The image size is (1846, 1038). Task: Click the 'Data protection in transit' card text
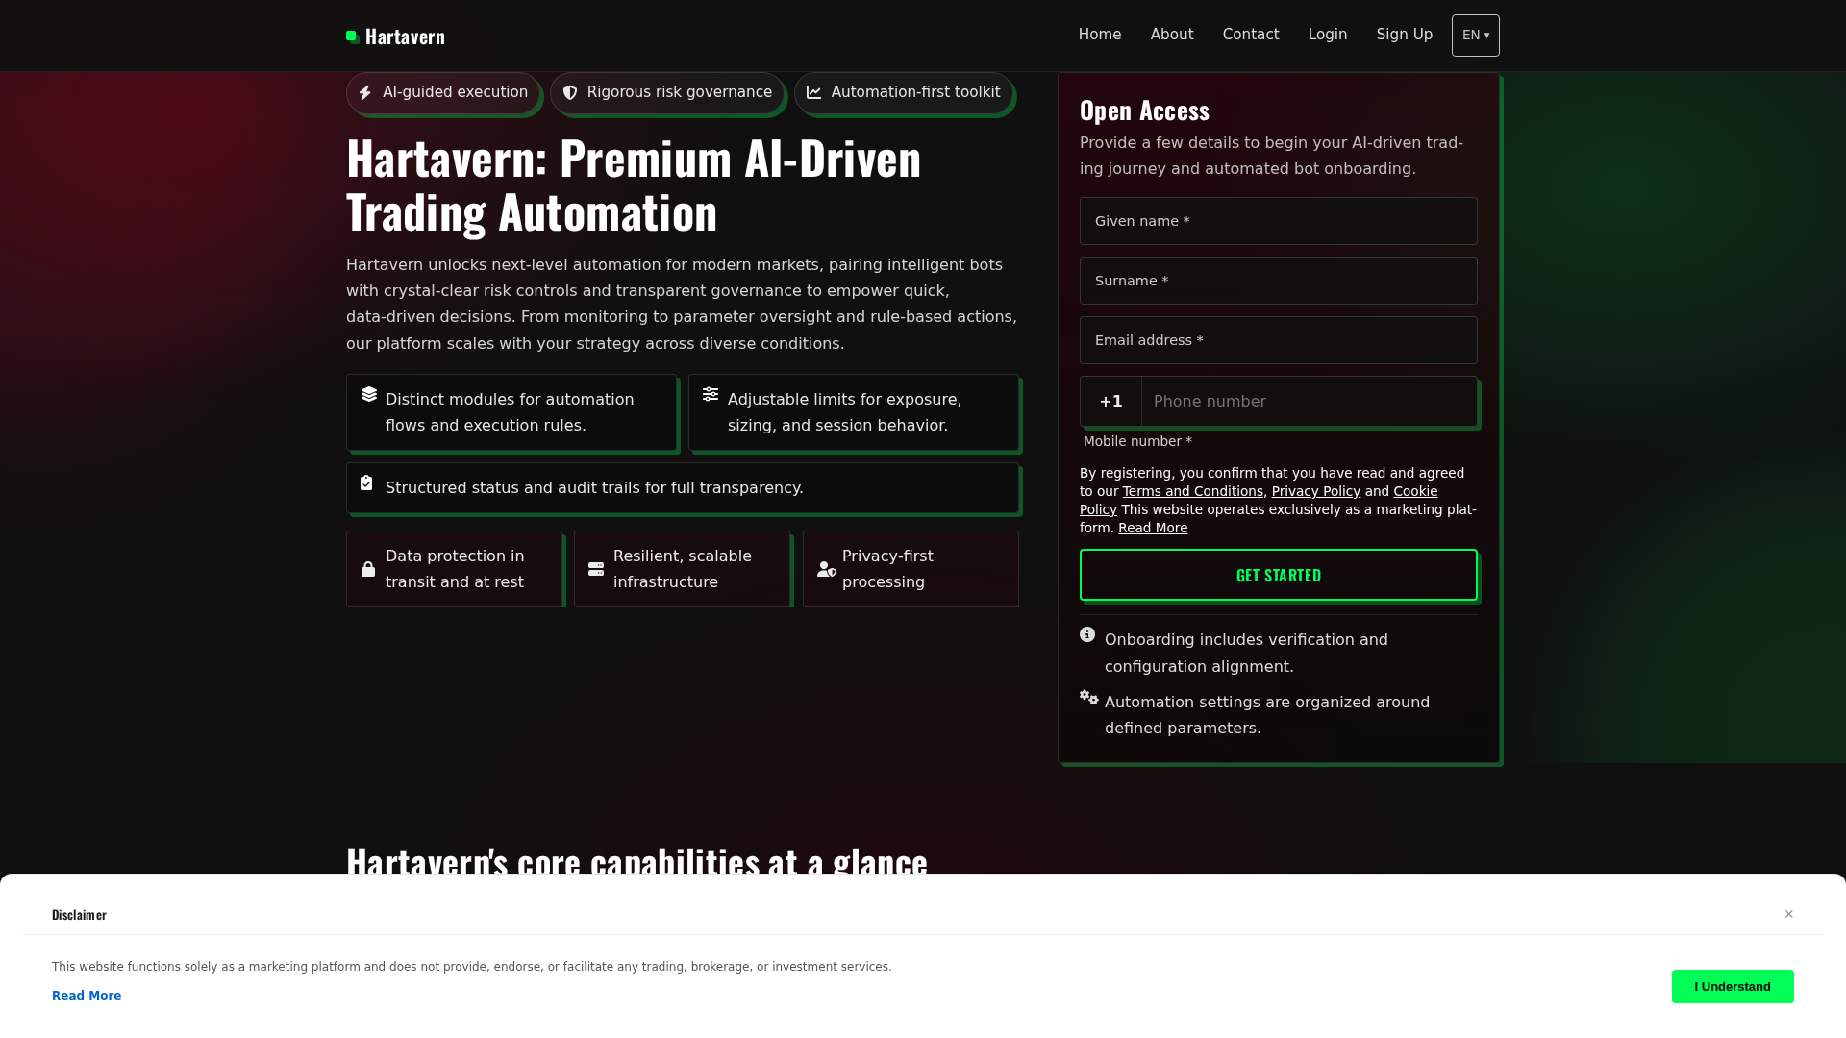point(455,569)
